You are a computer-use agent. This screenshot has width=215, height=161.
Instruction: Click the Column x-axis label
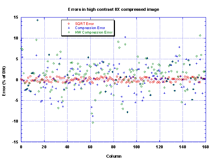(x=114, y=156)
